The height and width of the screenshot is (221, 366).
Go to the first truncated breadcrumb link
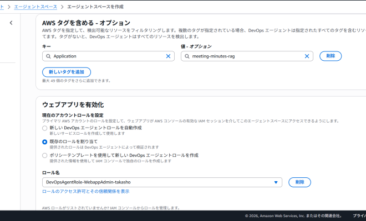[2, 6]
